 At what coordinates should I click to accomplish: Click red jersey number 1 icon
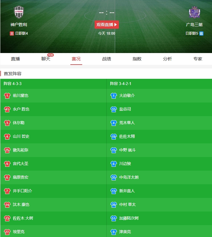tap(7, 96)
